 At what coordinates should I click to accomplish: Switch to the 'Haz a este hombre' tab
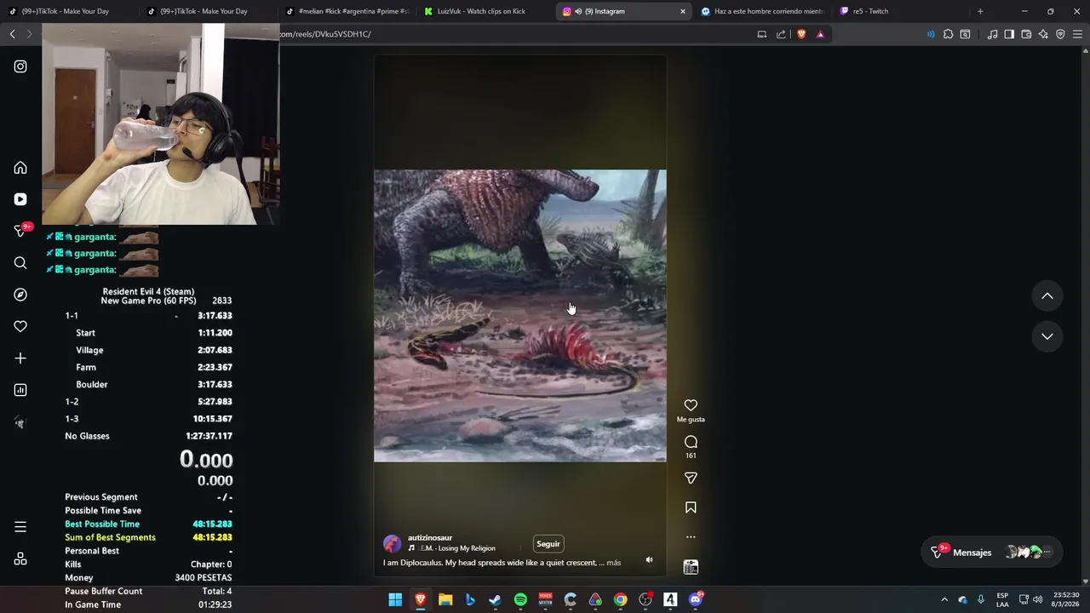pyautogui.click(x=761, y=11)
